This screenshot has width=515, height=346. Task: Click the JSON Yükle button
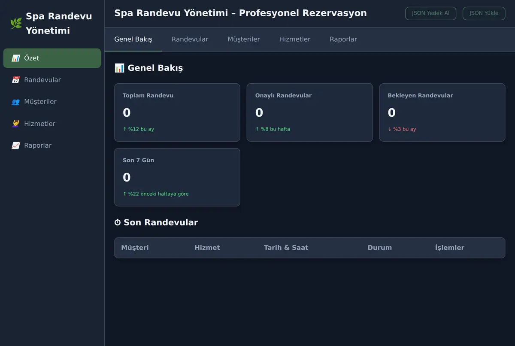click(484, 13)
